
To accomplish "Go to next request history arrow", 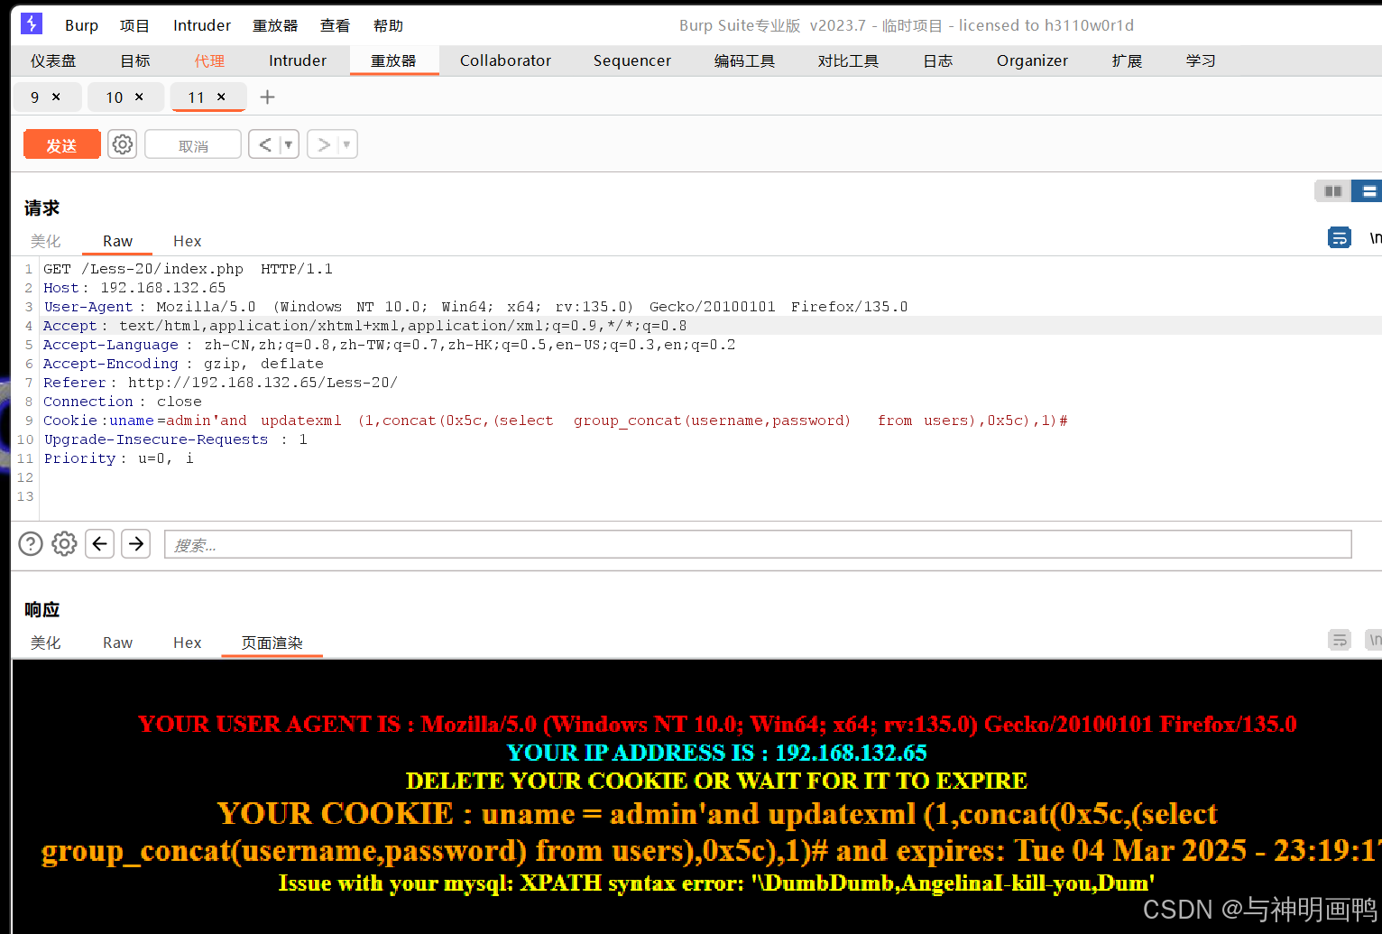I will point(323,144).
